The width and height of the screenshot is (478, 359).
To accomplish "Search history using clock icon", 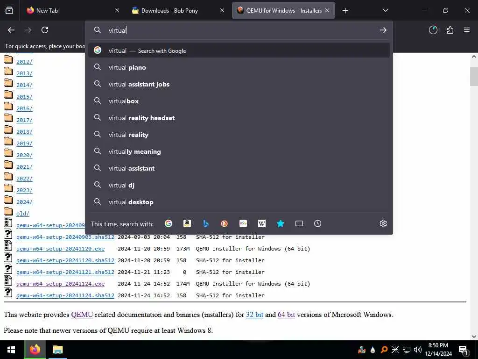I will pyautogui.click(x=317, y=223).
